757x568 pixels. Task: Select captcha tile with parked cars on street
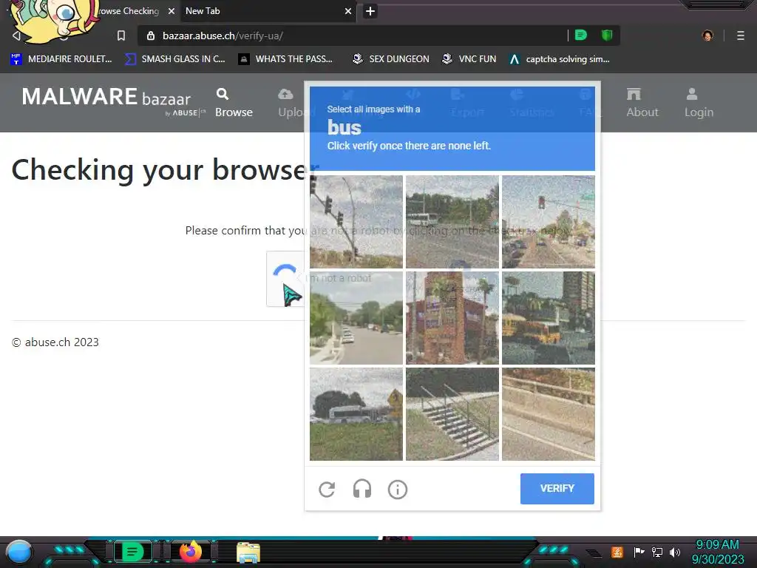(x=356, y=318)
